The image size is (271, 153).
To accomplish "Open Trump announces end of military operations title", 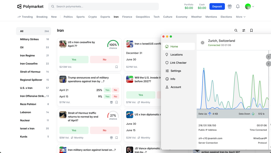I will click(x=88, y=79).
